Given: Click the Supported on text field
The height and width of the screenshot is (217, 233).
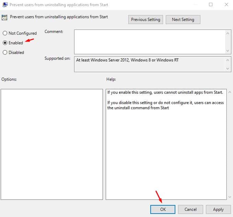Looking at the screenshot, I should pyautogui.click(x=150, y=64).
